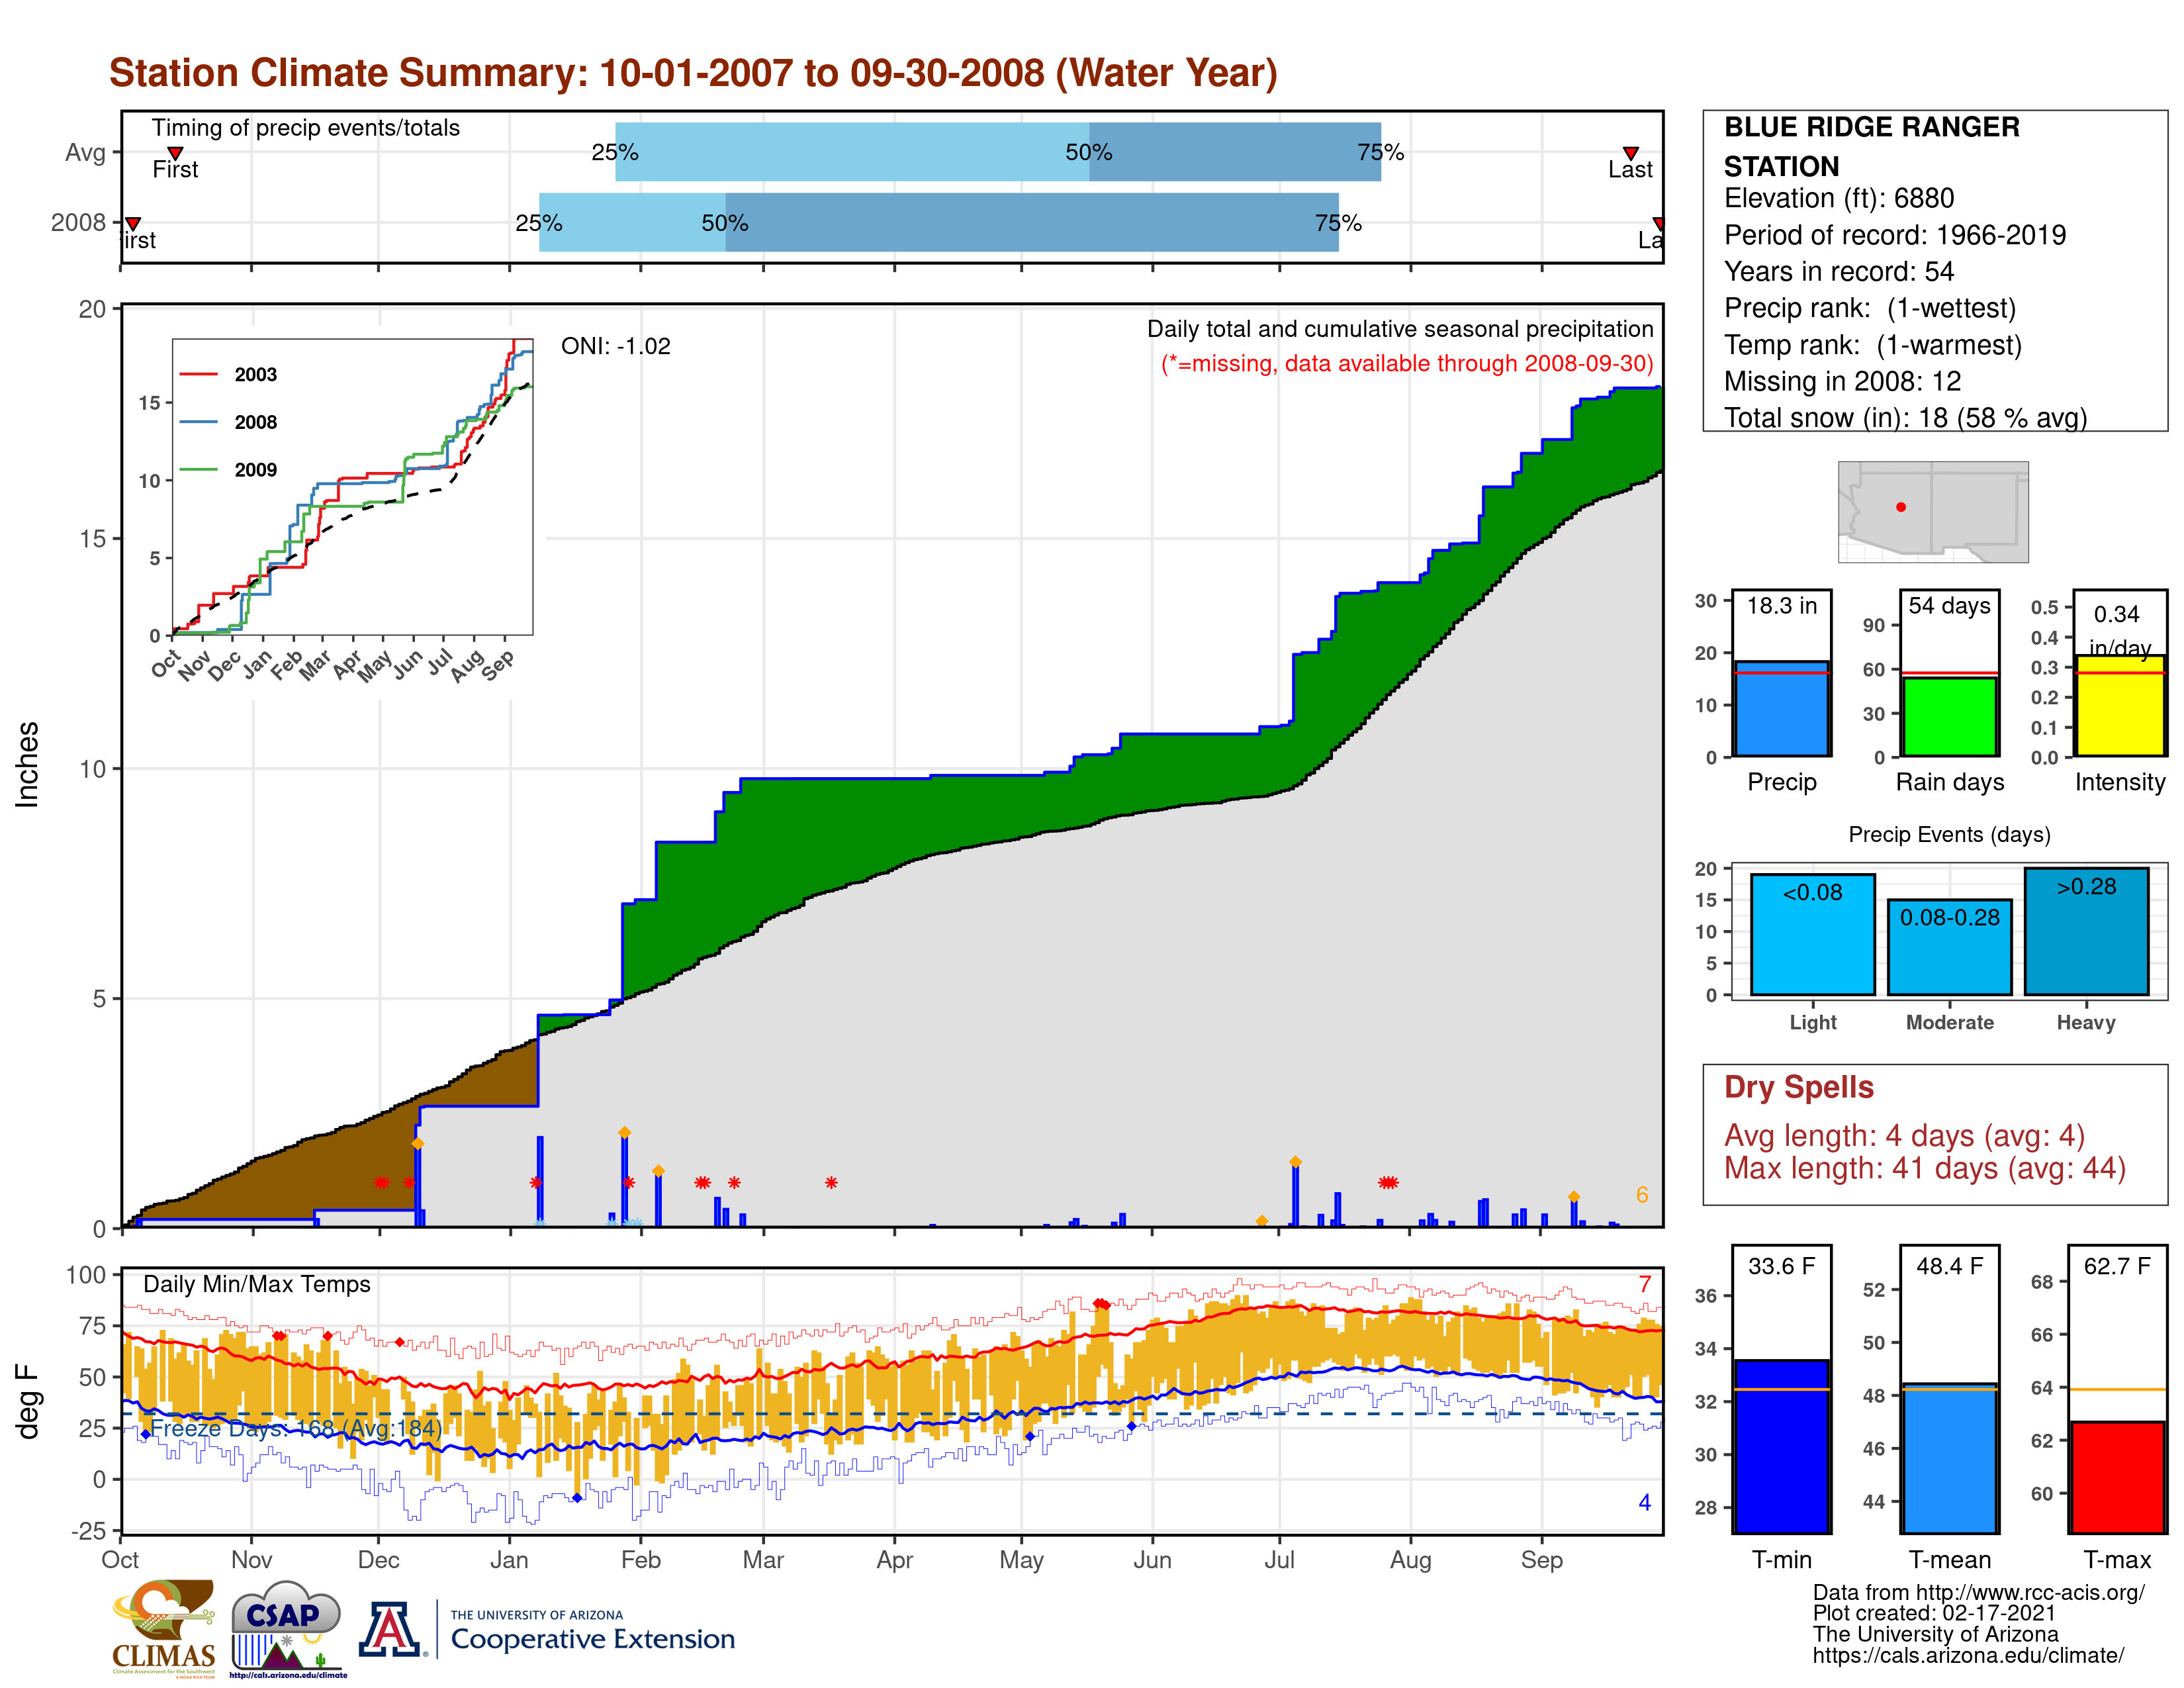
Task: Select the green Rain days bar
Action: click(x=1949, y=716)
